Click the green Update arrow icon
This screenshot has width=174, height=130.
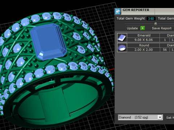pyautogui.click(x=143, y=28)
